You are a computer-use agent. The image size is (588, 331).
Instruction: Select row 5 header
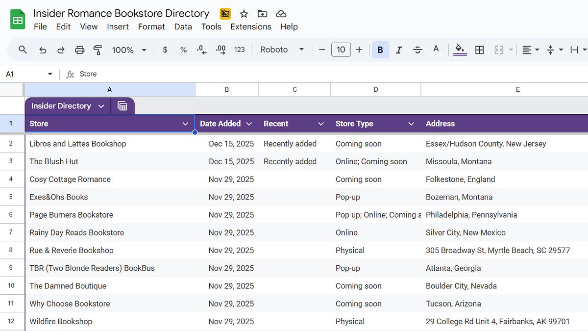click(x=12, y=197)
